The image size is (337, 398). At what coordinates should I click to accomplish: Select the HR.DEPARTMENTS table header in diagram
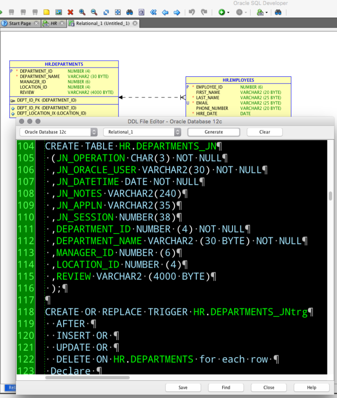(64, 64)
